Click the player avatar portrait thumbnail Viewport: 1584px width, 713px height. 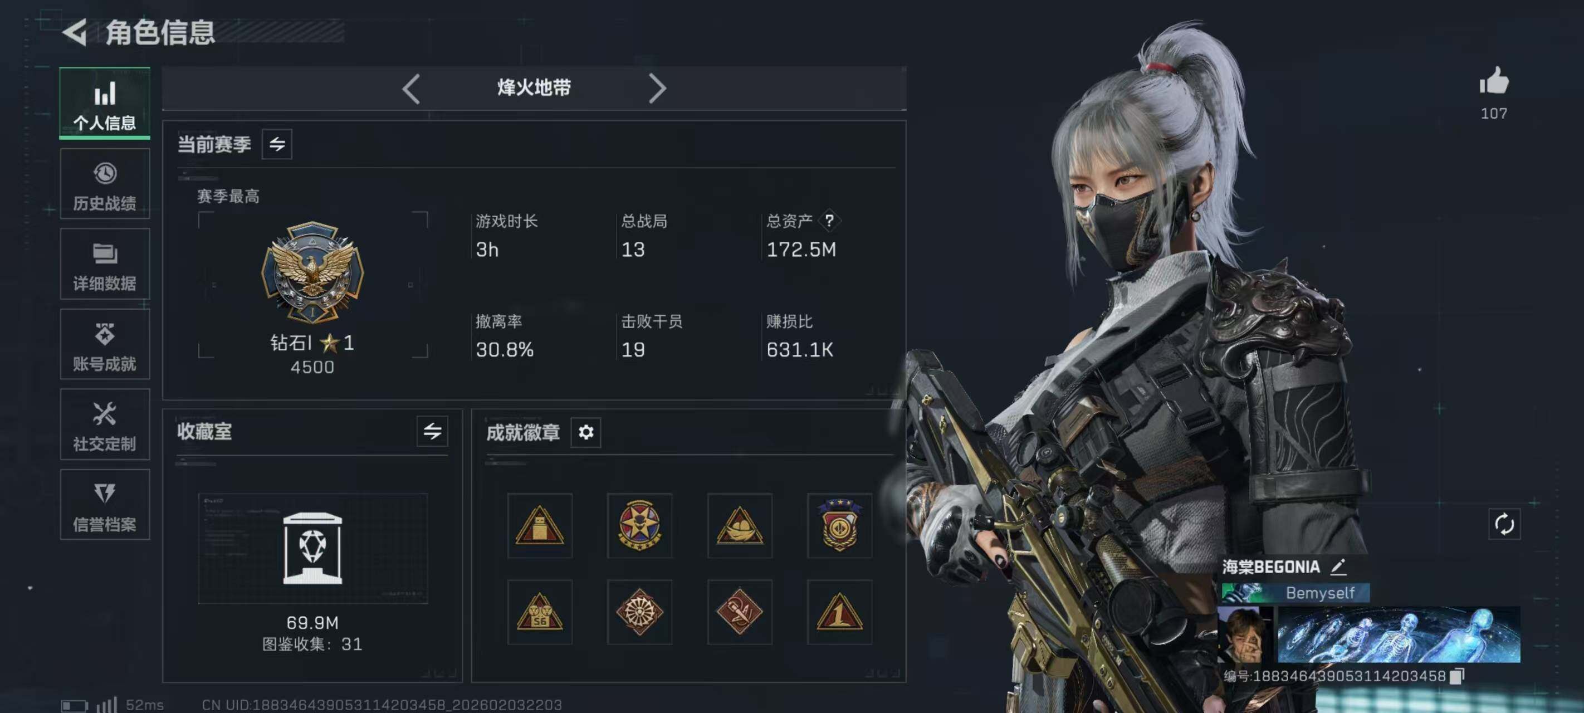point(1245,634)
